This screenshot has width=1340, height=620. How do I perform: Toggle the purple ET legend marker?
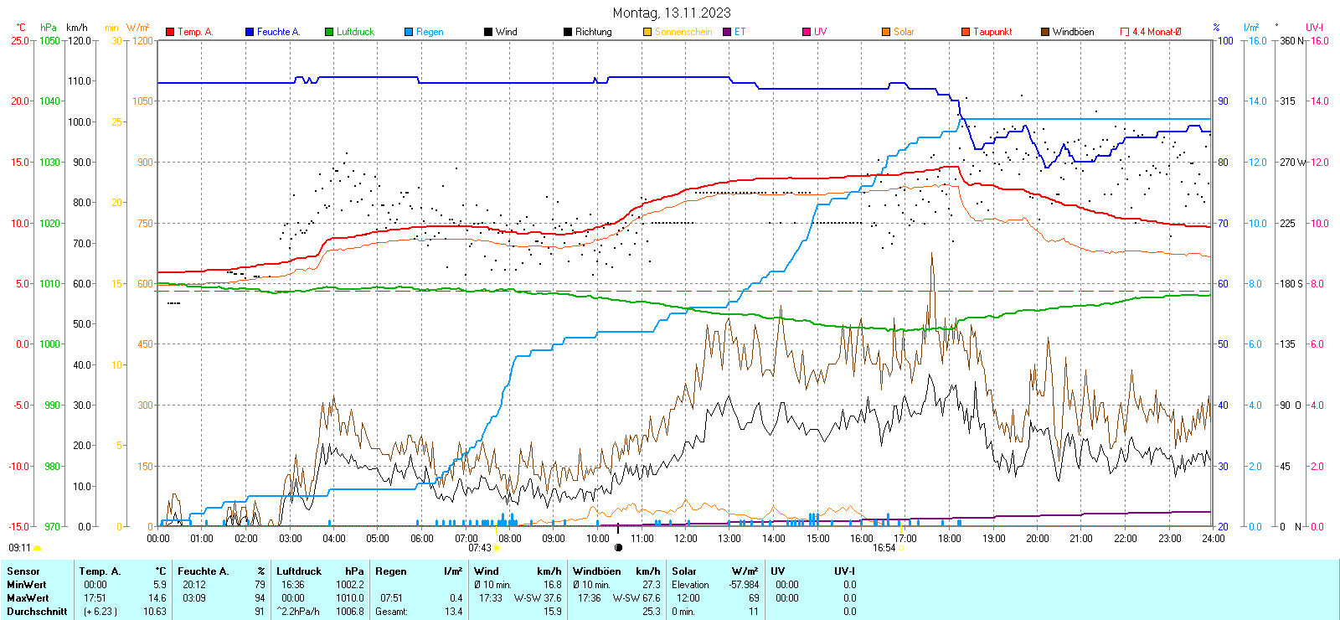point(727,32)
